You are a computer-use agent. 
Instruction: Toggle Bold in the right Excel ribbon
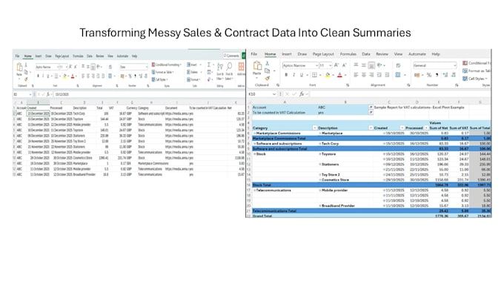[286, 75]
